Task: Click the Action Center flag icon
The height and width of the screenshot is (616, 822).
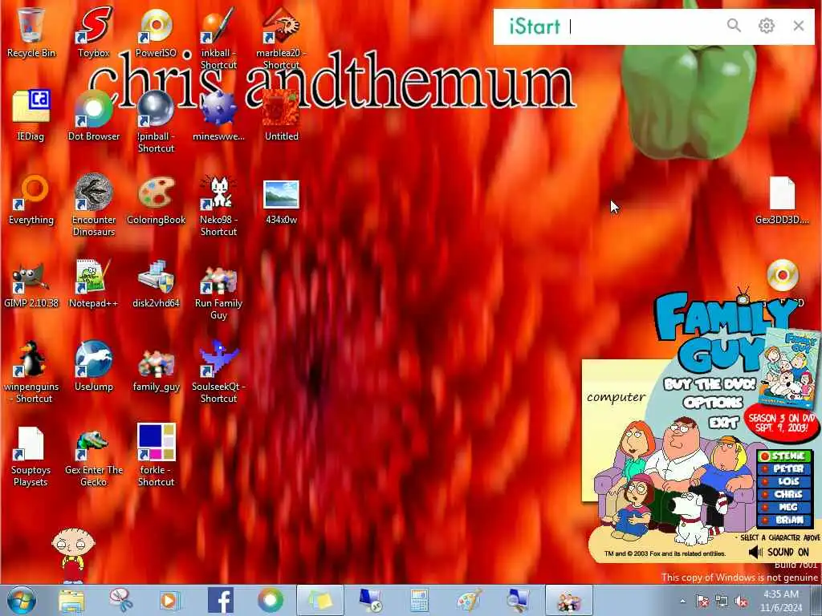Action: point(702,601)
